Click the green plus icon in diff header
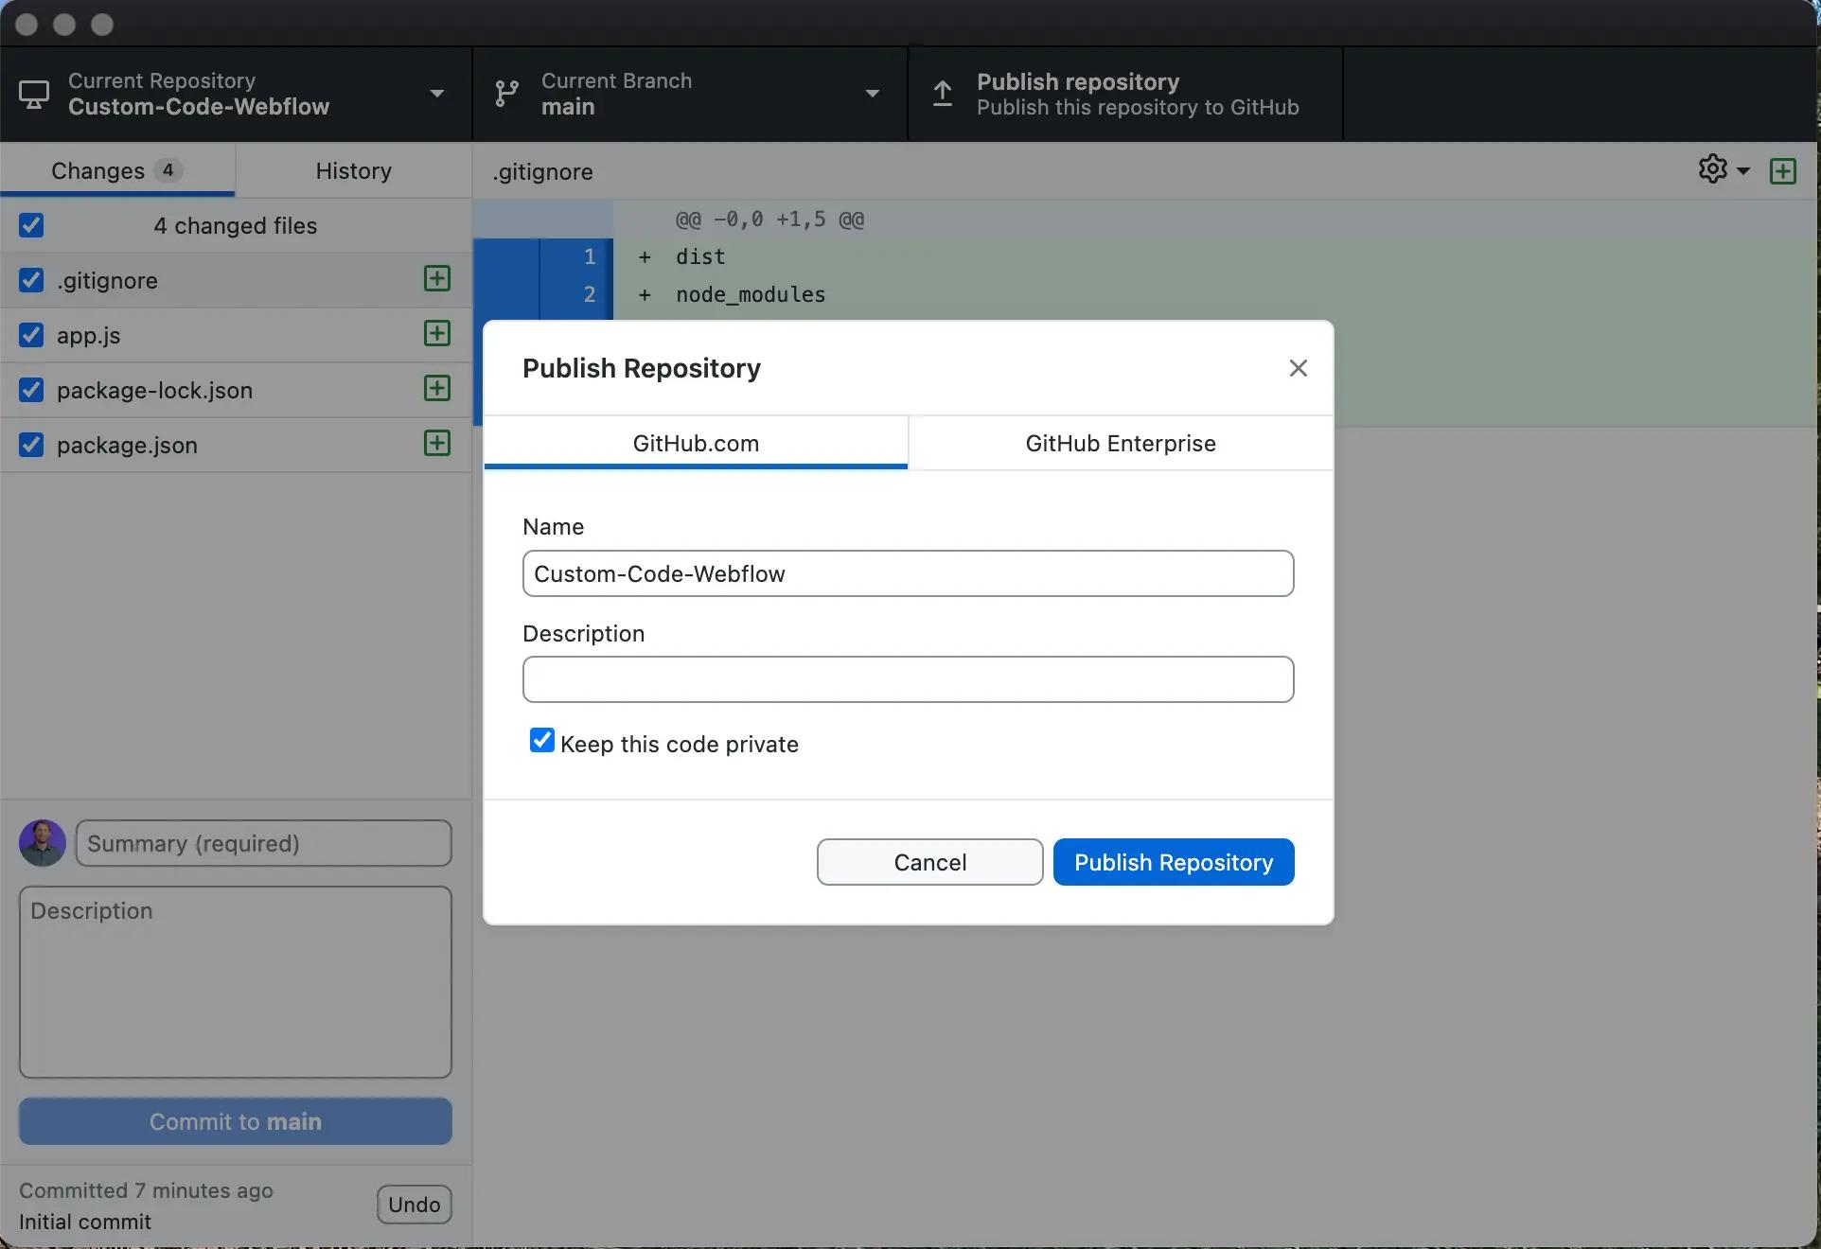The width and height of the screenshot is (1821, 1249). click(1783, 171)
